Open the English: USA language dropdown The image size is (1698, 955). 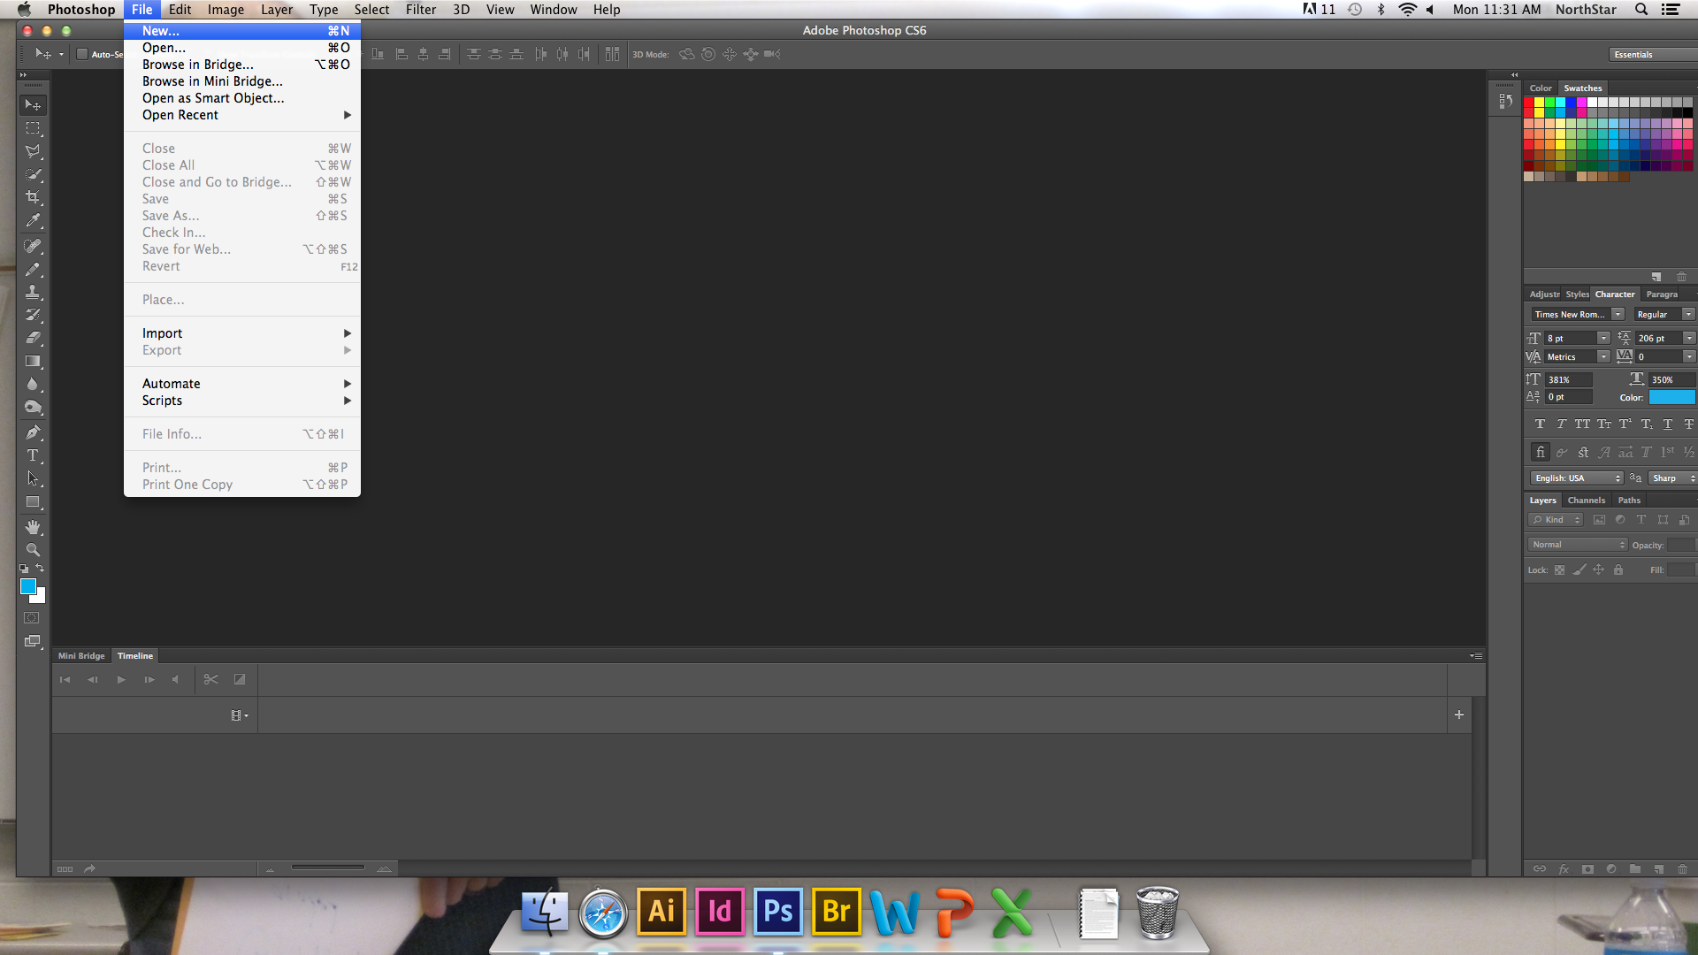[x=1578, y=478]
